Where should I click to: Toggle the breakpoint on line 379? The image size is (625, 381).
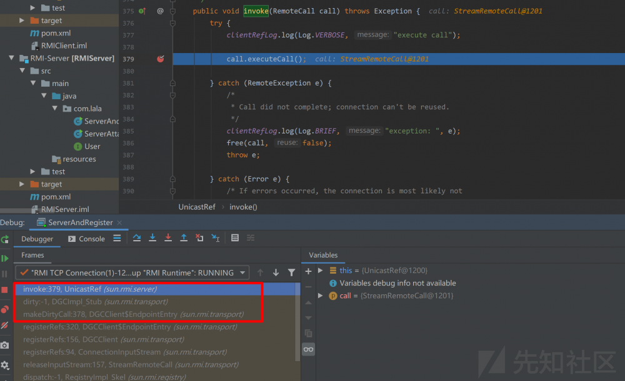161,59
